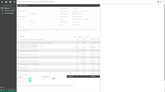This screenshot has height=92, width=165.
Task: Click the Klient field
Action: (x=85, y=25)
